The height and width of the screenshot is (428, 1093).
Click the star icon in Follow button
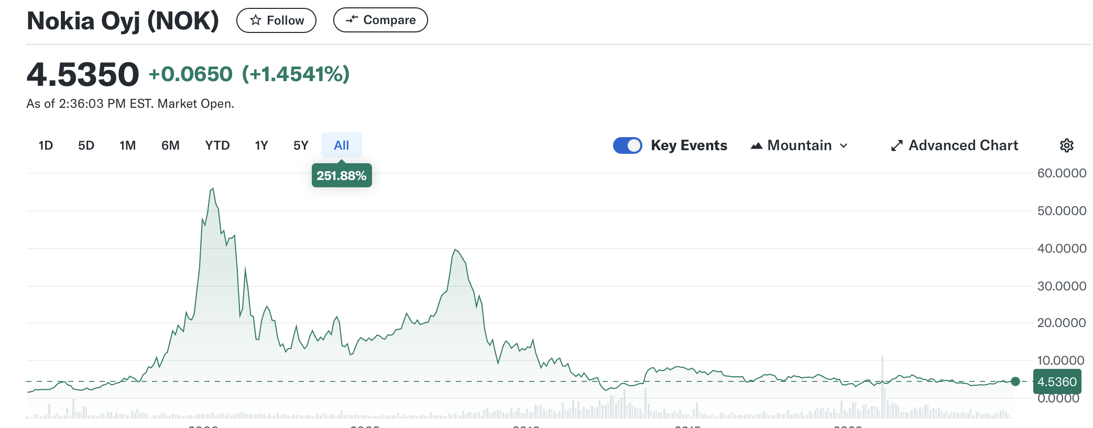(256, 20)
